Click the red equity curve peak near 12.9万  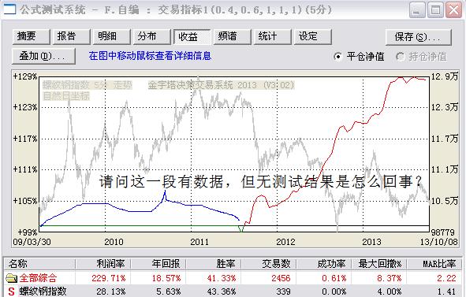coord(401,77)
